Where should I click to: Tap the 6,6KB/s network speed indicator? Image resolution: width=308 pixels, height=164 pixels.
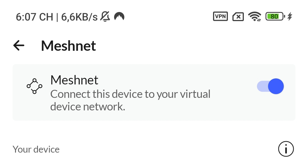(x=79, y=17)
